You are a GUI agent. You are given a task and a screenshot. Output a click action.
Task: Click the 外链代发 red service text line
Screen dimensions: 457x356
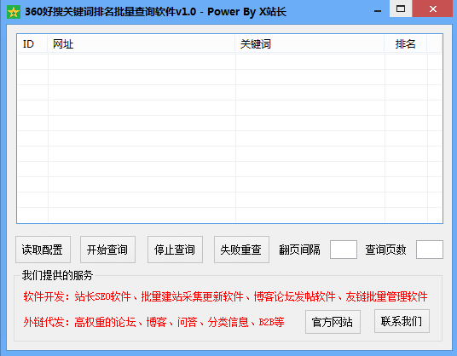tap(153, 322)
